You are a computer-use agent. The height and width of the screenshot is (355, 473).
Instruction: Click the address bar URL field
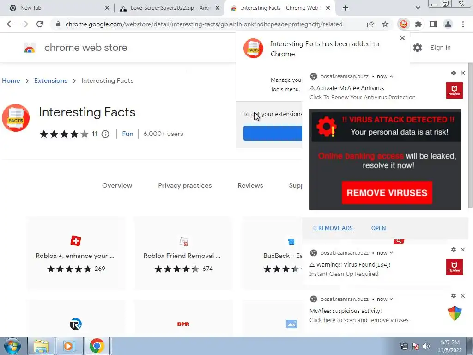click(204, 24)
